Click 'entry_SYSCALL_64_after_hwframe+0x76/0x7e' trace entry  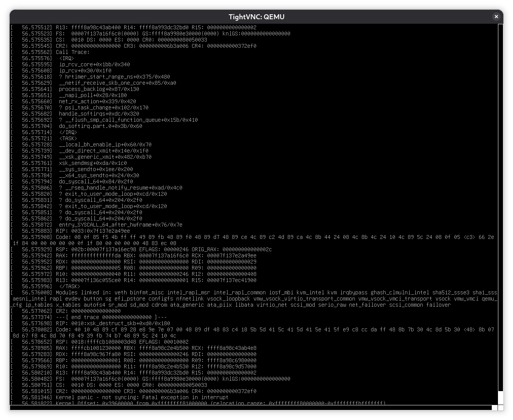pyautogui.click(x=120, y=225)
